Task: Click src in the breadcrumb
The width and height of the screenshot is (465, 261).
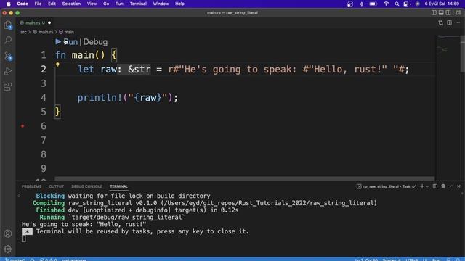Action: [24, 32]
